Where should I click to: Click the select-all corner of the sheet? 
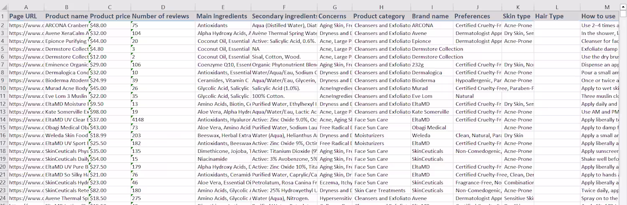(x=4, y=7)
